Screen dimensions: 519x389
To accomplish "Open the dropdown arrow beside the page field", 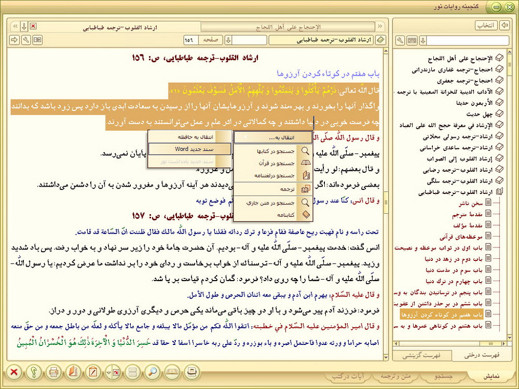I will [x=228, y=40].
